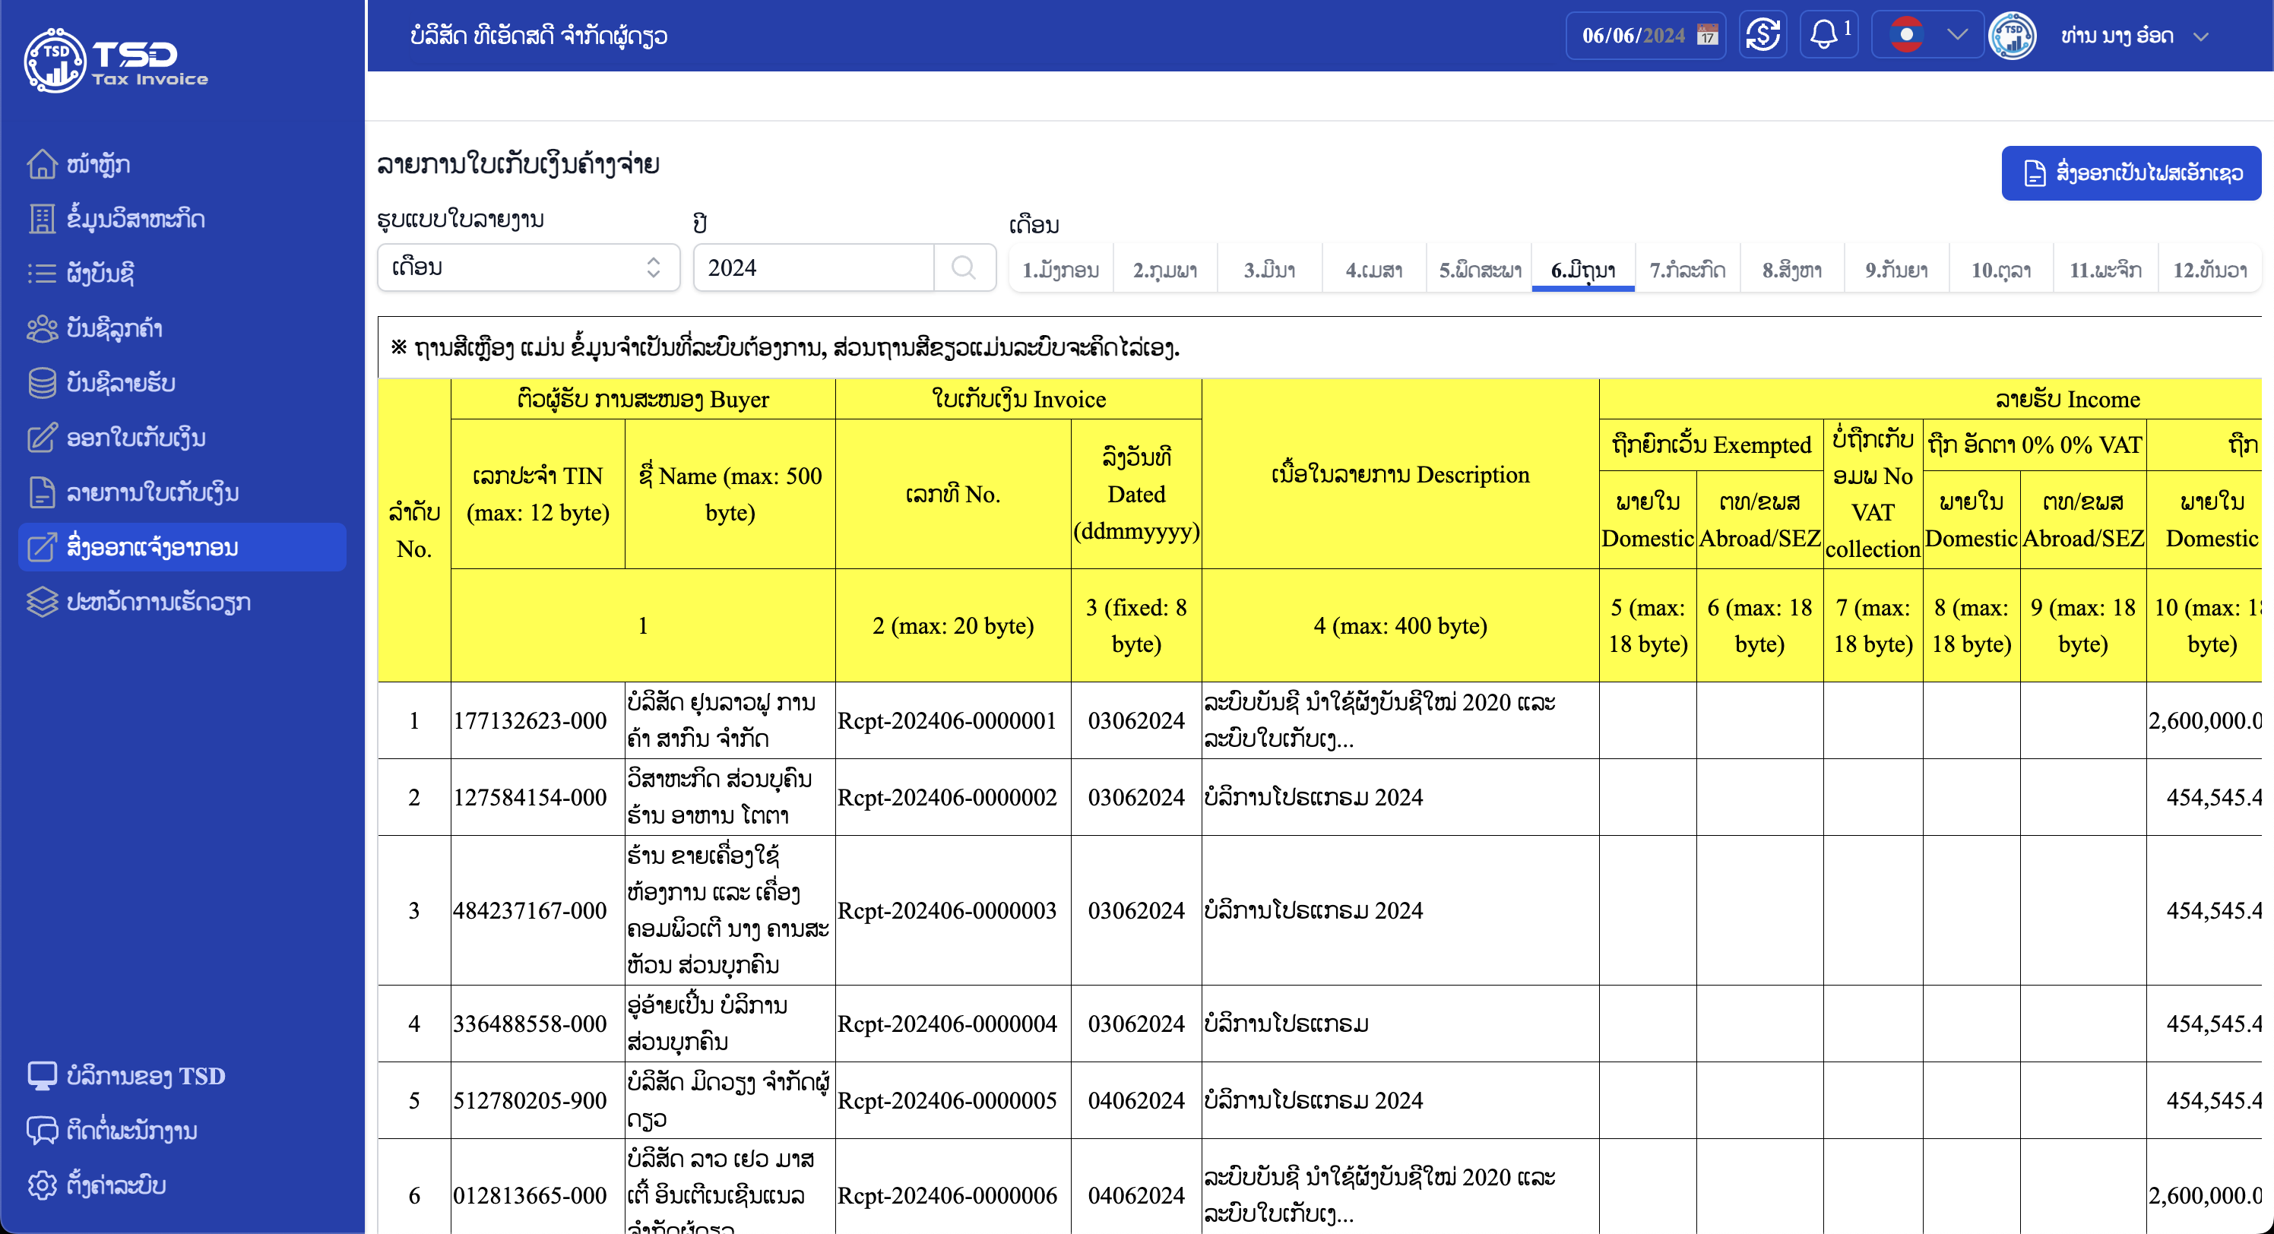Select the 8.ສິງຫາ month tab

click(x=1792, y=269)
